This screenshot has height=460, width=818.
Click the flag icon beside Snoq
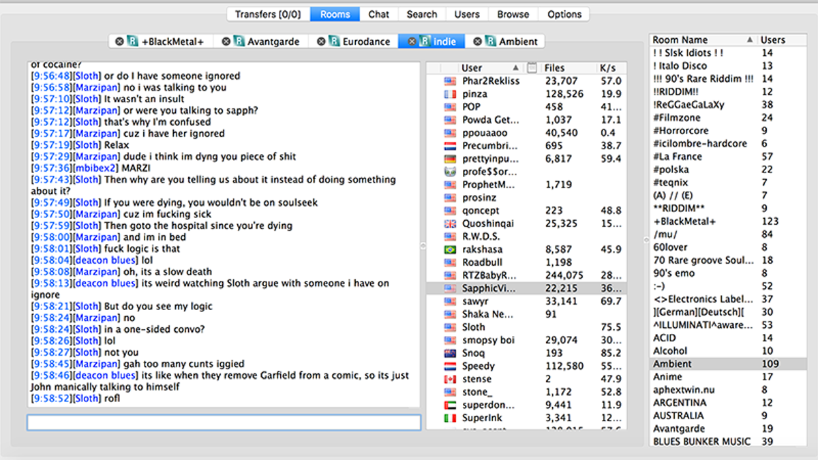[x=450, y=353]
